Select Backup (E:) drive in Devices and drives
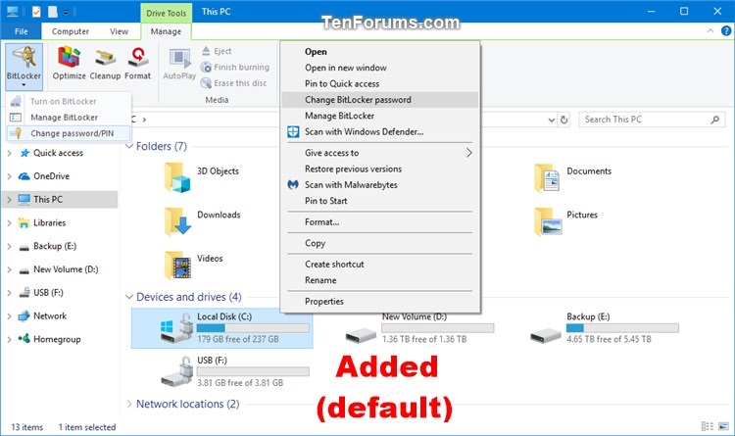Screen dimensions: 735x436 [x=605, y=328]
